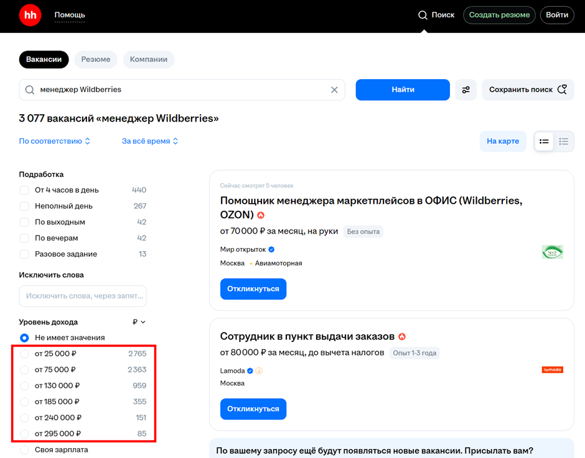Check the Разовое задание checkbox
This screenshot has height=458, width=585.
coord(24,254)
